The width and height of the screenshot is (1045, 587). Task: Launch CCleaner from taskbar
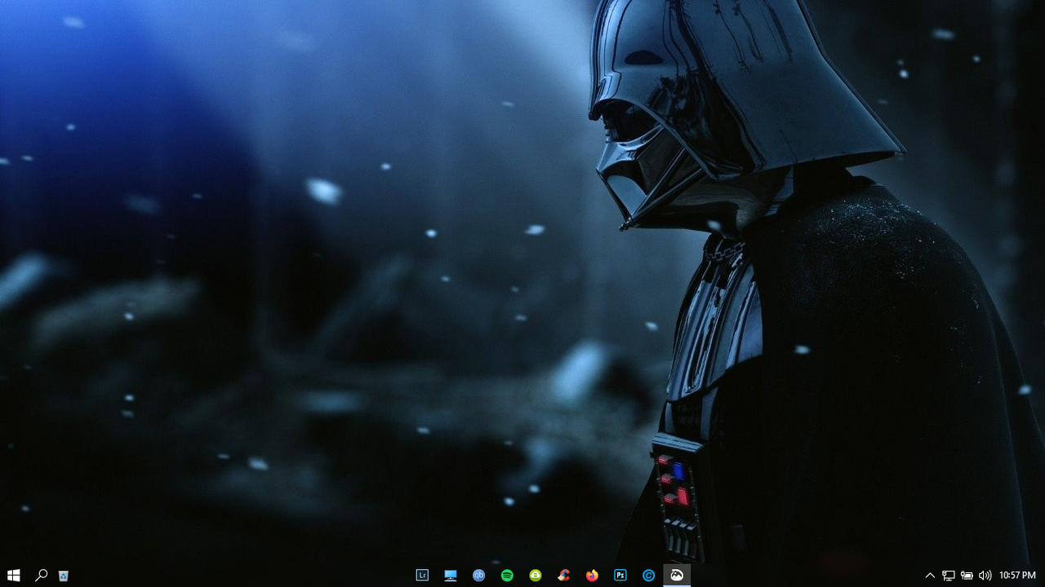click(563, 575)
